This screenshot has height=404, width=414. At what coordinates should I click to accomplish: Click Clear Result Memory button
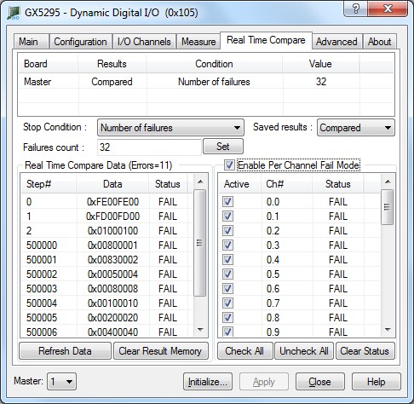tap(160, 351)
